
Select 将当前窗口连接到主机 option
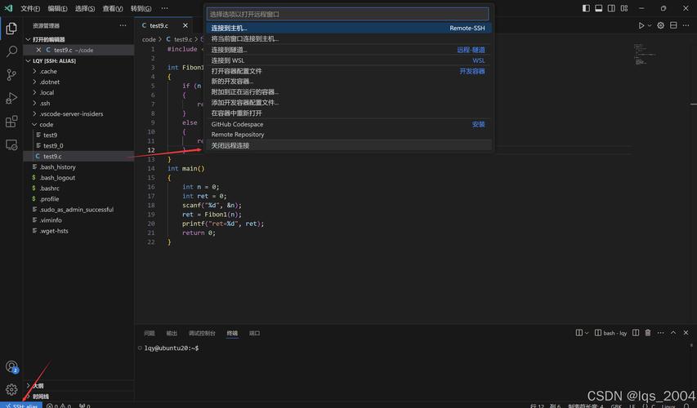pyautogui.click(x=348, y=38)
